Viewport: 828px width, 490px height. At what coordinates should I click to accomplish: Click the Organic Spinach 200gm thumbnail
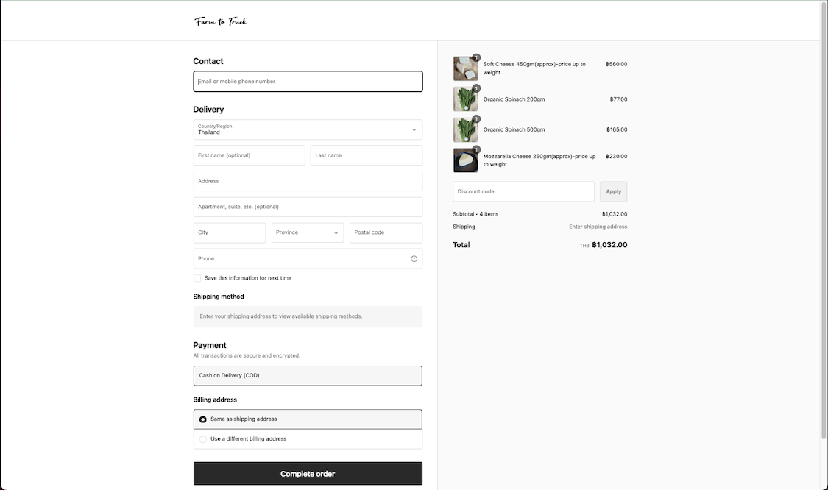pyautogui.click(x=465, y=99)
